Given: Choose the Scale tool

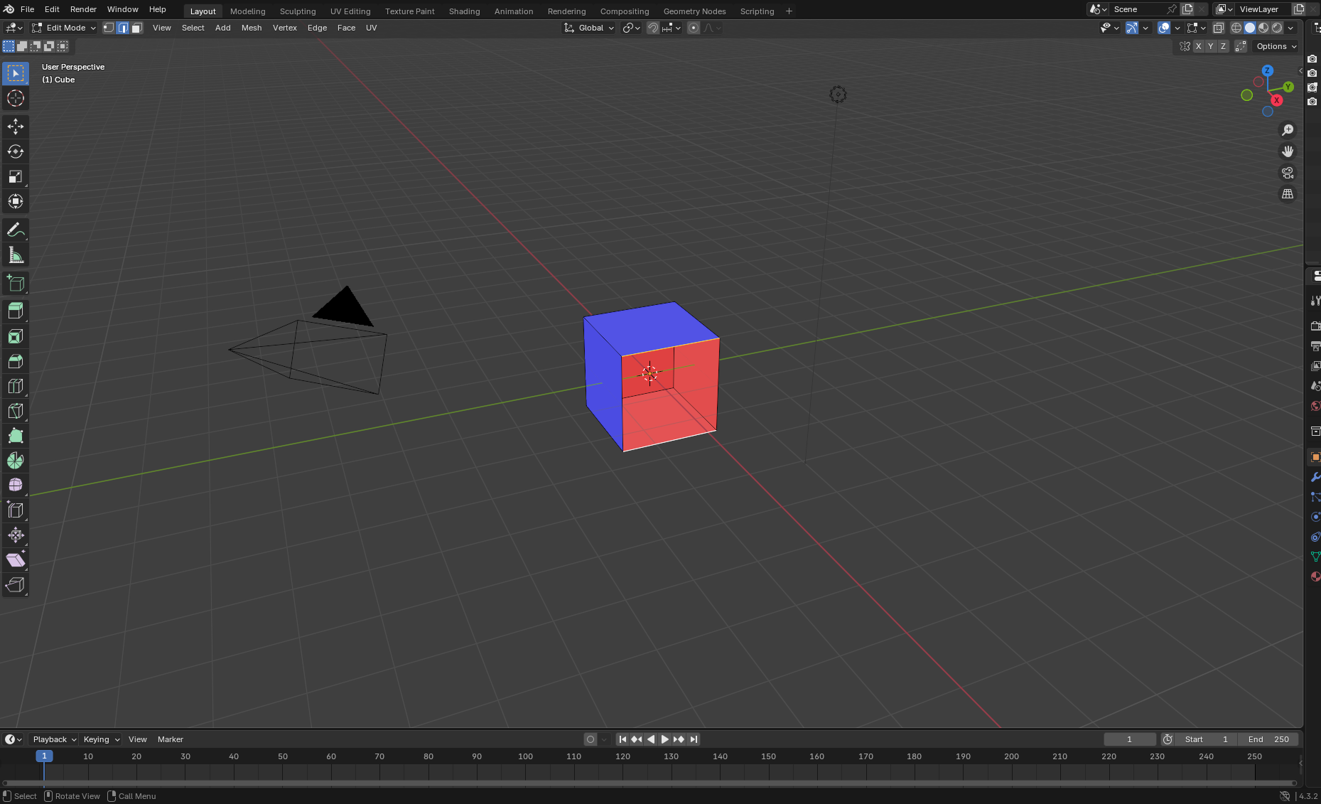Looking at the screenshot, I should [x=16, y=176].
